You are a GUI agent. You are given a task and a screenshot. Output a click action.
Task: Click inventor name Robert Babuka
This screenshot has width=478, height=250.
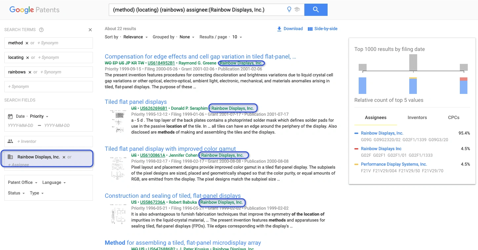point(182,202)
